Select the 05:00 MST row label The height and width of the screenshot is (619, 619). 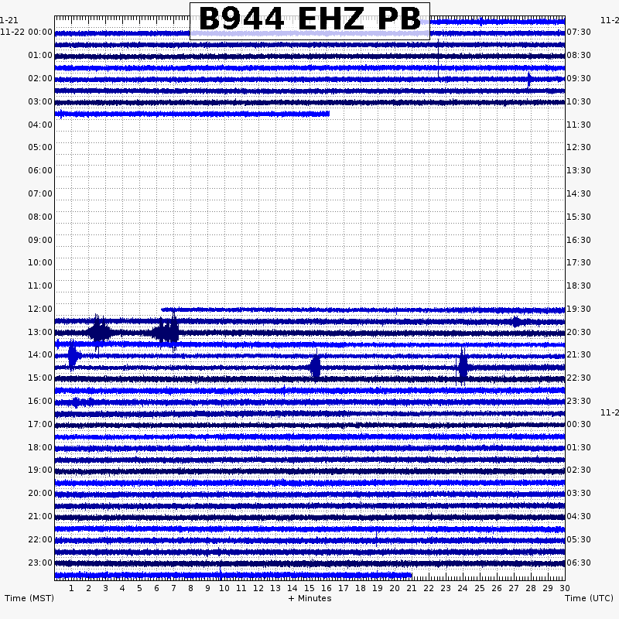point(40,147)
